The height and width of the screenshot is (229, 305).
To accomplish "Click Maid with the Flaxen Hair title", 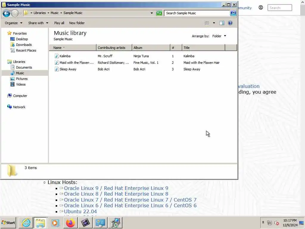I will tap(202, 63).
